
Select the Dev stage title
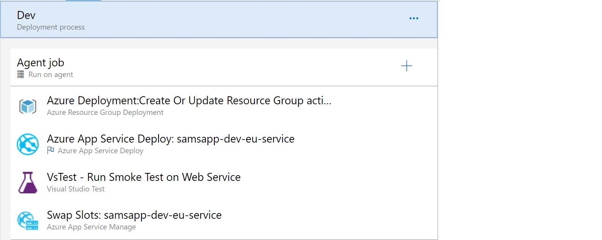coord(26,15)
